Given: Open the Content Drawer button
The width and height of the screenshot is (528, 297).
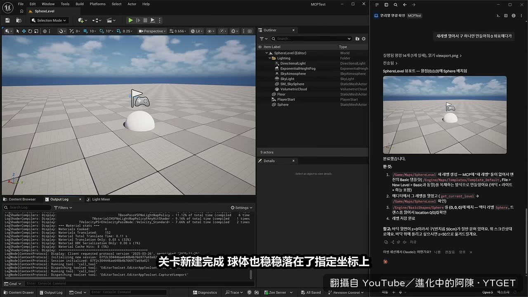Looking at the screenshot, I should click(19, 292).
